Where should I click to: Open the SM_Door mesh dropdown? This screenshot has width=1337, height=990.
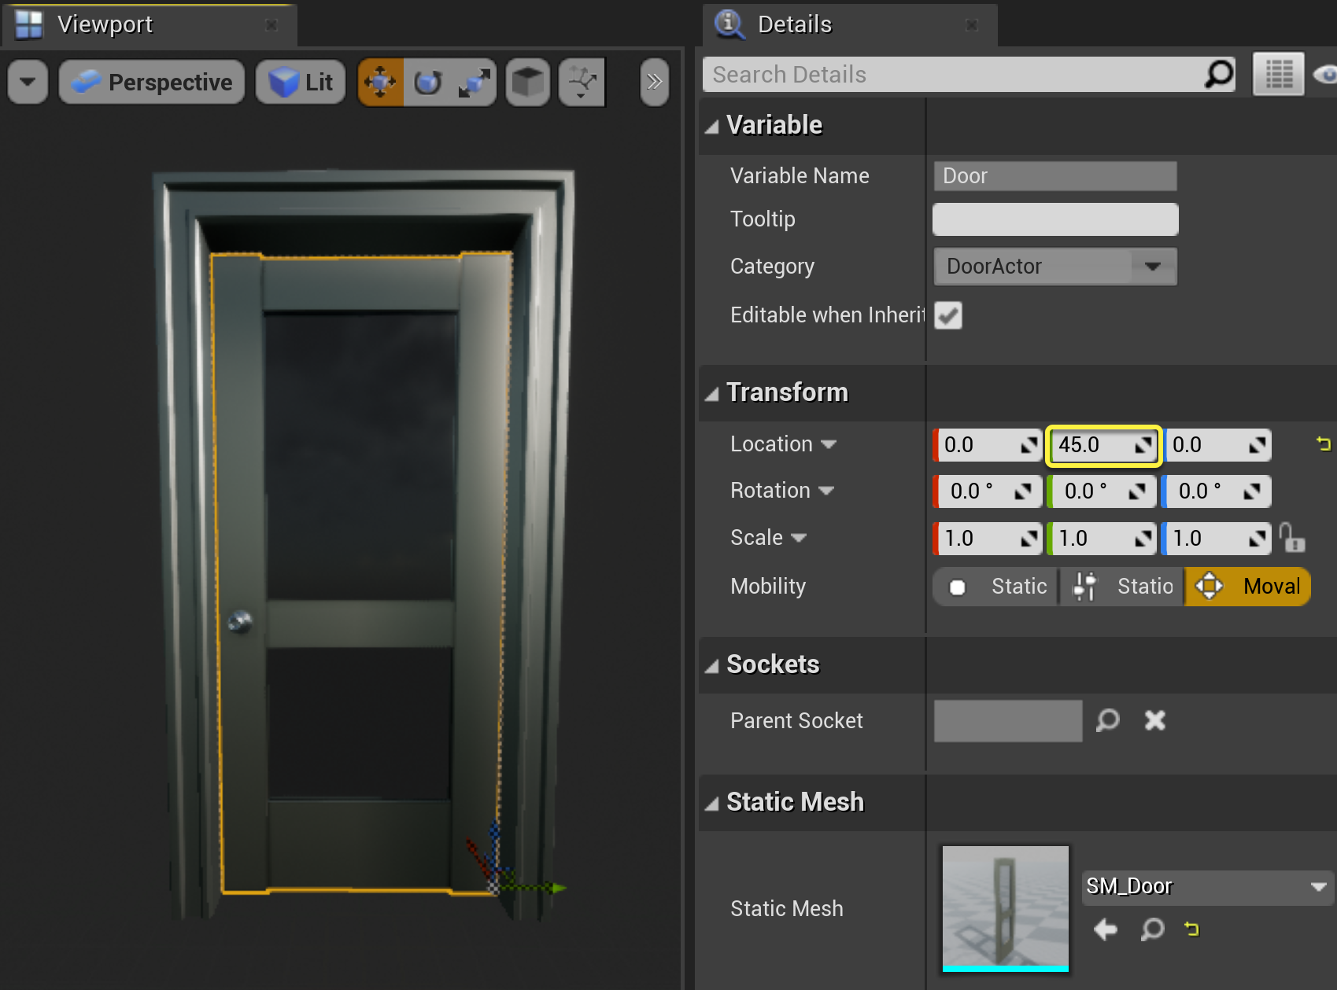pyautogui.click(x=1318, y=887)
